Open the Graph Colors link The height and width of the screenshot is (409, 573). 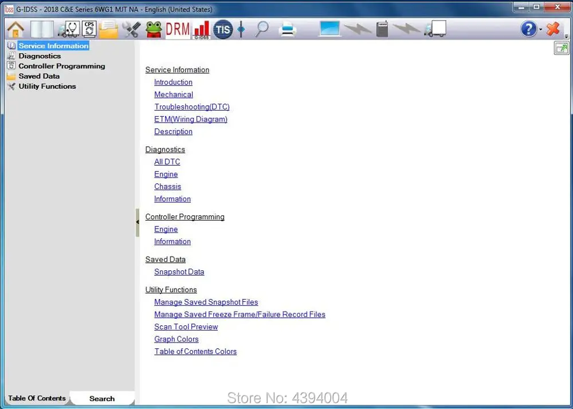click(176, 339)
